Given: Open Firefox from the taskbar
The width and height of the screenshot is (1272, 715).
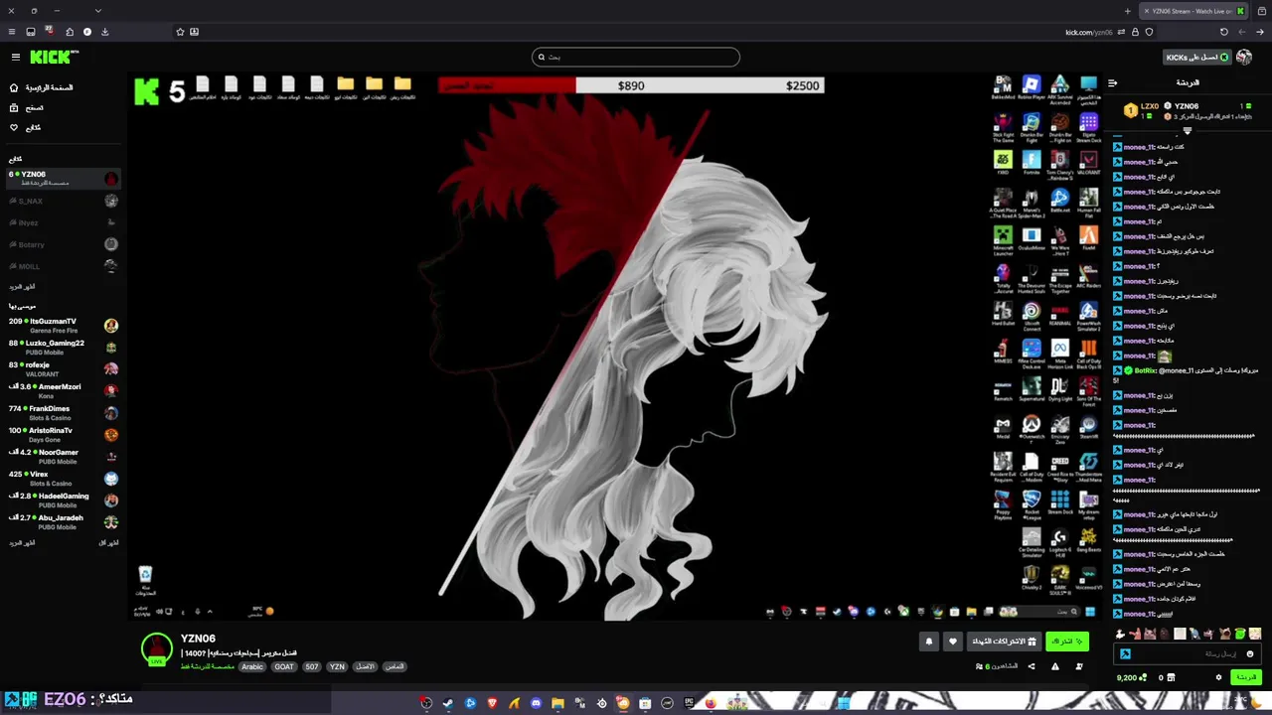Looking at the screenshot, I should 711,703.
